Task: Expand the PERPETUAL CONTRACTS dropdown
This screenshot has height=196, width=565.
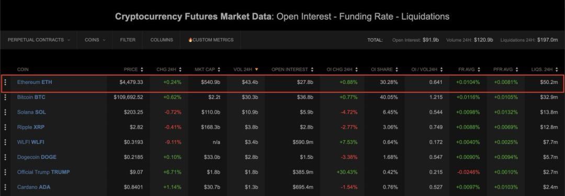Action: pyautogui.click(x=39, y=40)
